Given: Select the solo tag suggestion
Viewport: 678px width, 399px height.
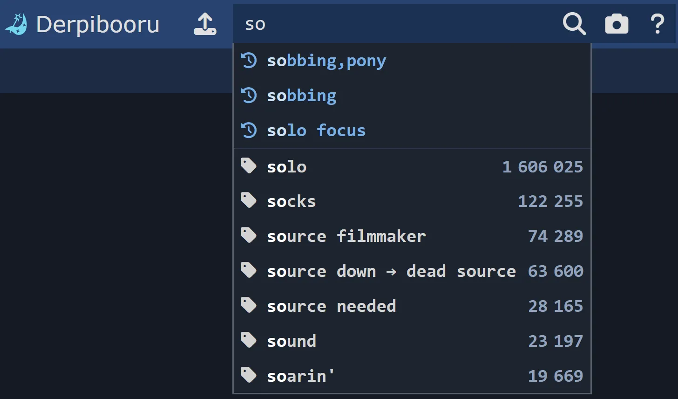Looking at the screenshot, I should (286, 166).
